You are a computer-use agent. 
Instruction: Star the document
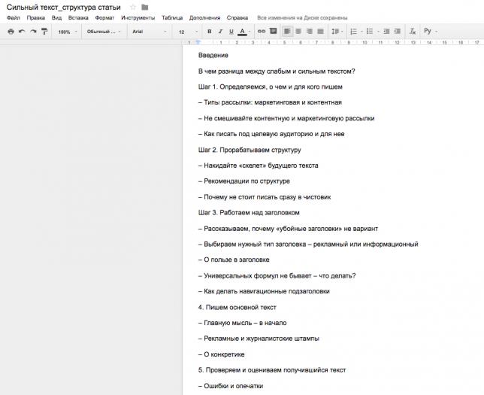tap(133, 7)
